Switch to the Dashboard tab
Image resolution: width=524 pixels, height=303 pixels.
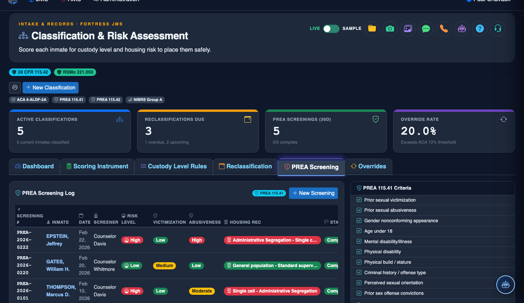34,166
